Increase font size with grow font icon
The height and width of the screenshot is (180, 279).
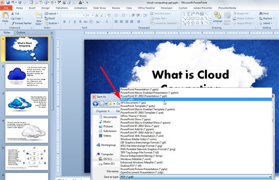97,15
